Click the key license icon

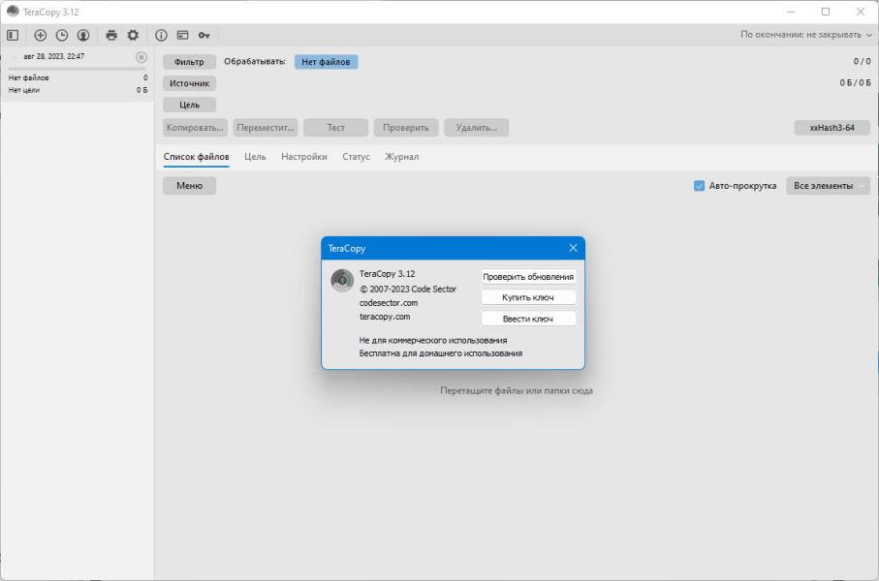coord(204,35)
